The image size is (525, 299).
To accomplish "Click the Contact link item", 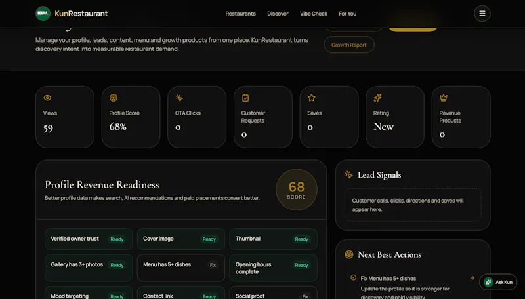I will tap(181, 292).
